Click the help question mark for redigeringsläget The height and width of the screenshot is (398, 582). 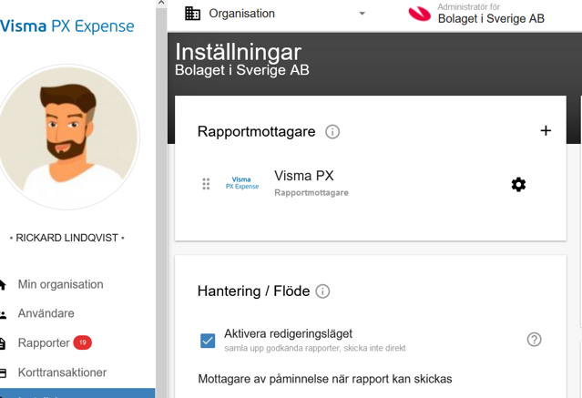tap(535, 339)
